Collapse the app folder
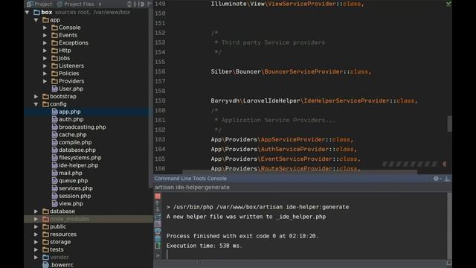Screen dimensions: 476x268 (x=36, y=20)
